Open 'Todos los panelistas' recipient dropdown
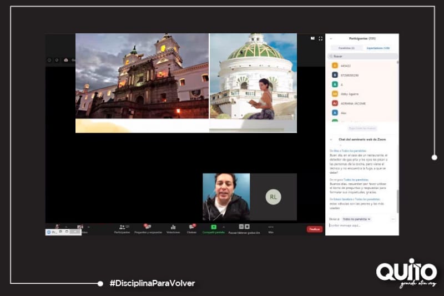Viewport: 444px width, 296px height. point(356,219)
